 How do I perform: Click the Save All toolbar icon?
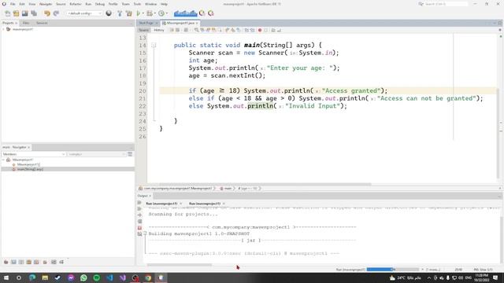(34, 13)
